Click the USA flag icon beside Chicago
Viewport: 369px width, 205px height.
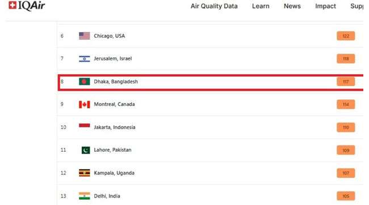pyautogui.click(x=84, y=36)
